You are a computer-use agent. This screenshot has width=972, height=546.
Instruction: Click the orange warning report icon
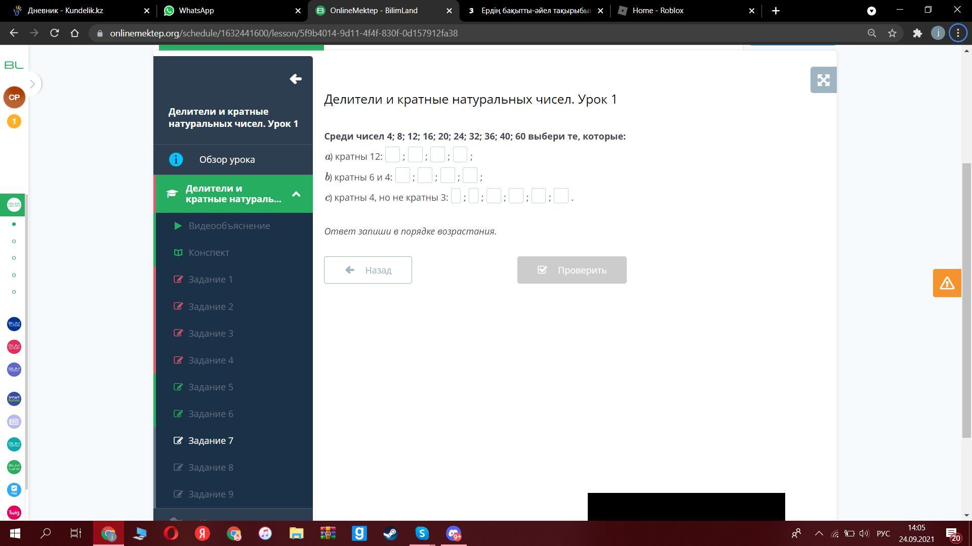pyautogui.click(x=947, y=283)
